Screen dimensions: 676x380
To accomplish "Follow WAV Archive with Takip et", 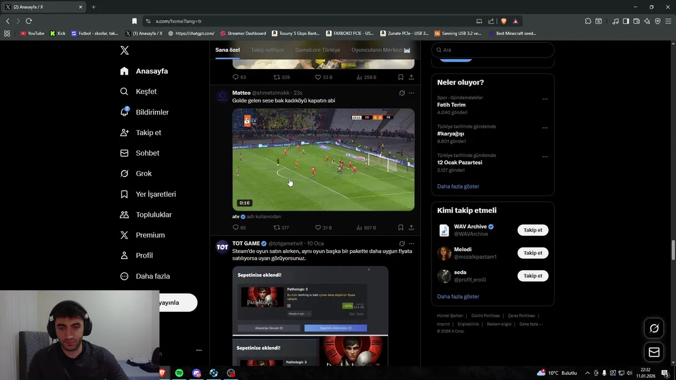I will coord(533,230).
